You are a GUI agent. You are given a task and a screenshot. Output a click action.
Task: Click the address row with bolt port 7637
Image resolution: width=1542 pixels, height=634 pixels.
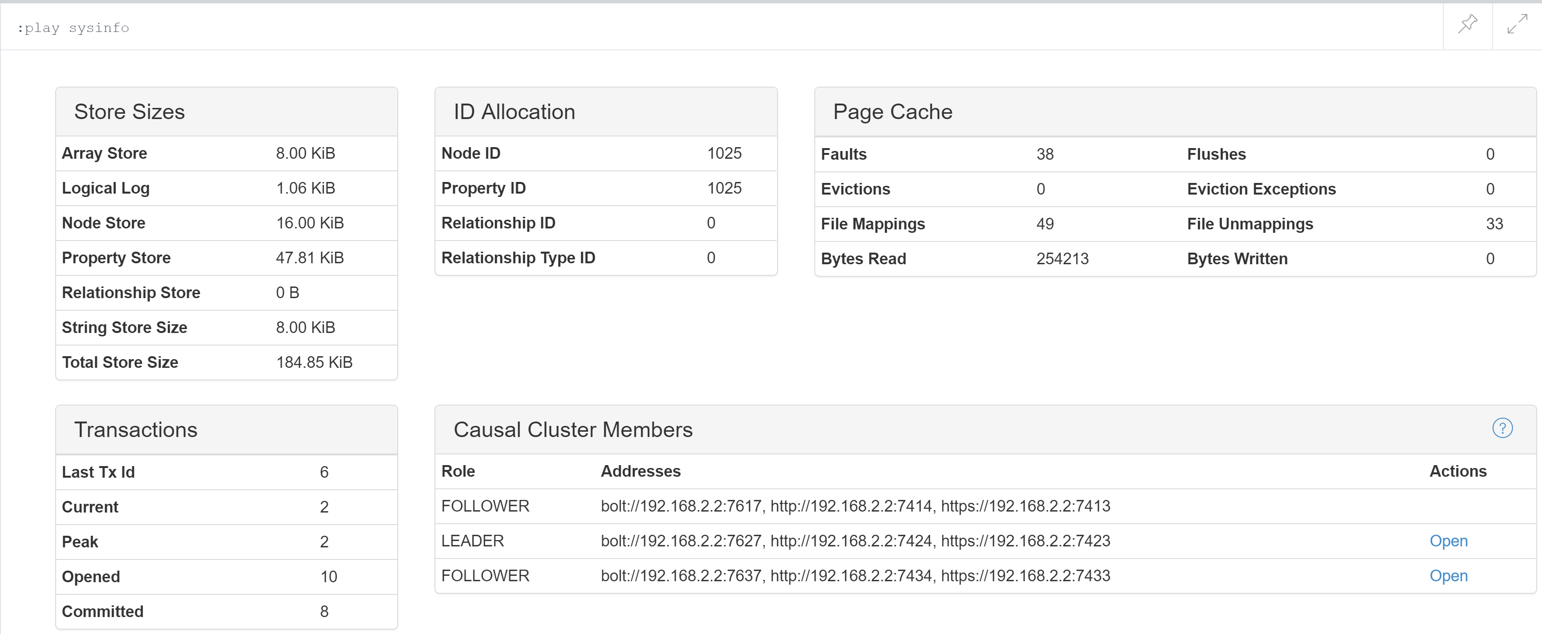pos(855,575)
